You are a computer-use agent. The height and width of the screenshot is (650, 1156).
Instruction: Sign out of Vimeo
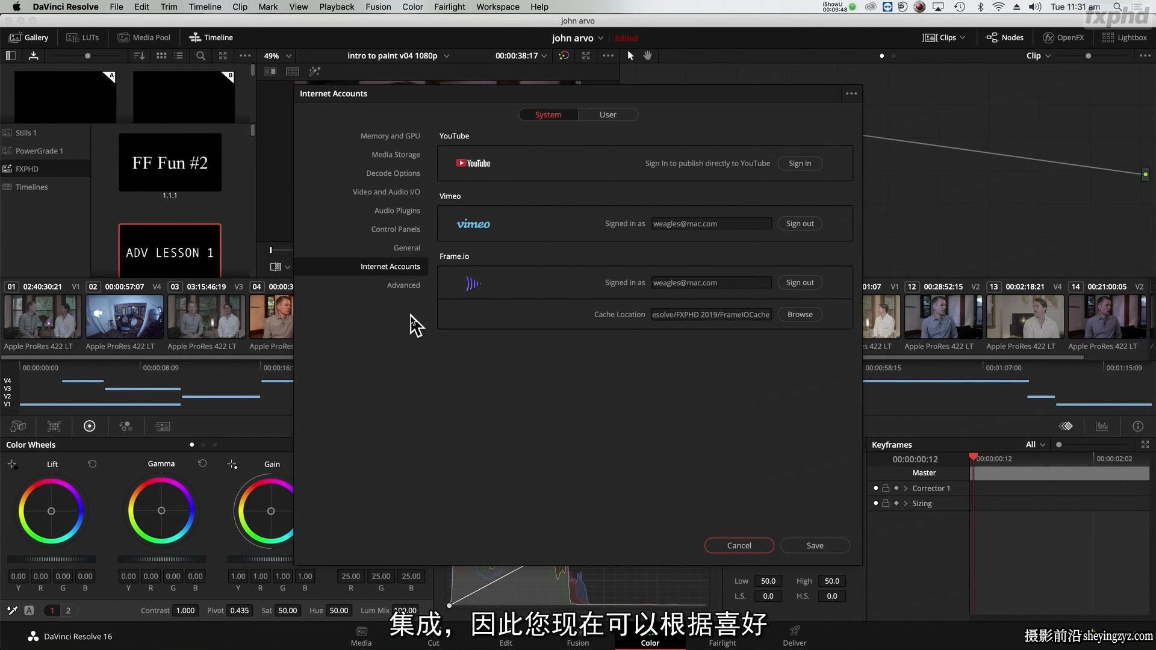[800, 223]
